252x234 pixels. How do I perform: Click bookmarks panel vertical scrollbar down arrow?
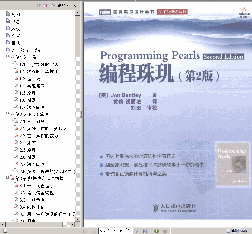[x=77, y=219]
